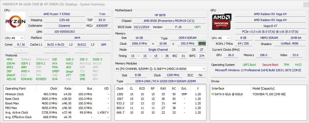Click the VID column header
The image size is (309, 123).
coord(102,88)
